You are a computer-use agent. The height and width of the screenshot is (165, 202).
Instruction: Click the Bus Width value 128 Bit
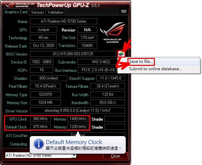click(x=108, y=94)
